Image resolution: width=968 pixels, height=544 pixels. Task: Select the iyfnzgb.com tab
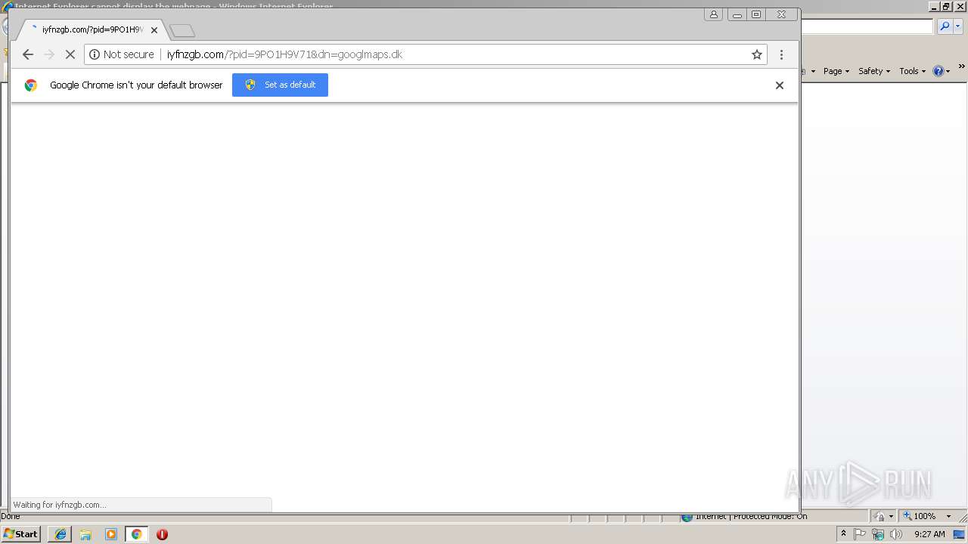(x=91, y=30)
